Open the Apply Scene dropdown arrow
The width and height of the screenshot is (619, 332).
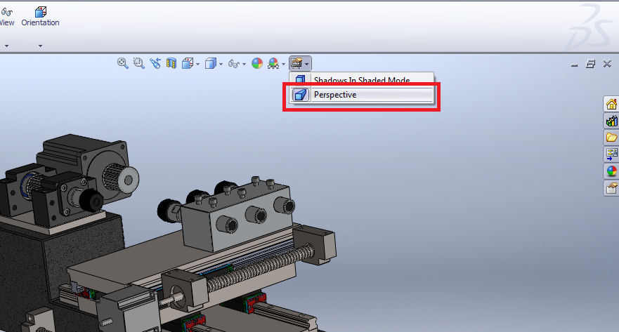pyautogui.click(x=283, y=64)
